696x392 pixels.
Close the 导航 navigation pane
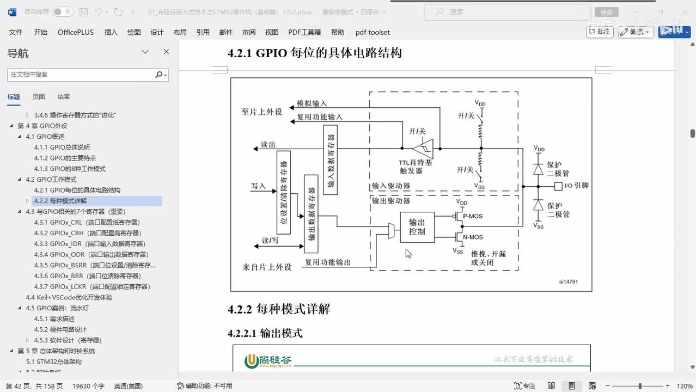166,52
